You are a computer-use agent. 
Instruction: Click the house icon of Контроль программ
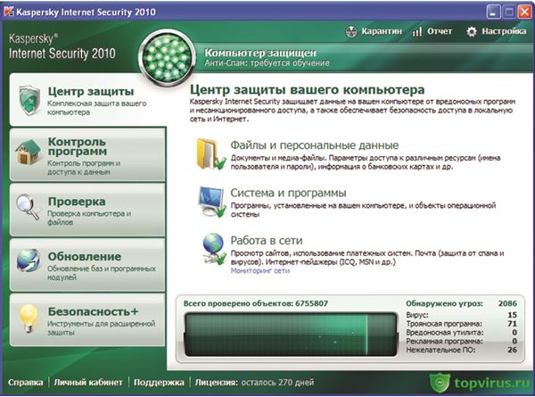click(x=28, y=153)
